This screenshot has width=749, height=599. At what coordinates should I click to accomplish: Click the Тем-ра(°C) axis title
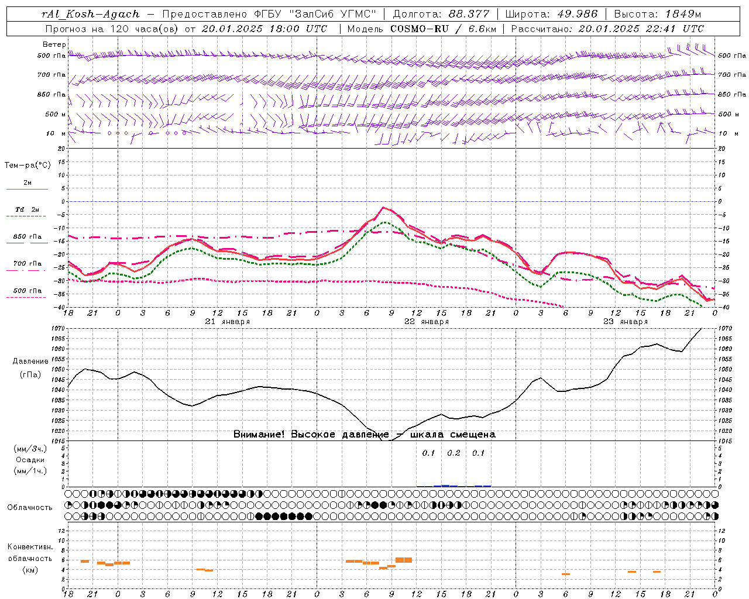(28, 166)
